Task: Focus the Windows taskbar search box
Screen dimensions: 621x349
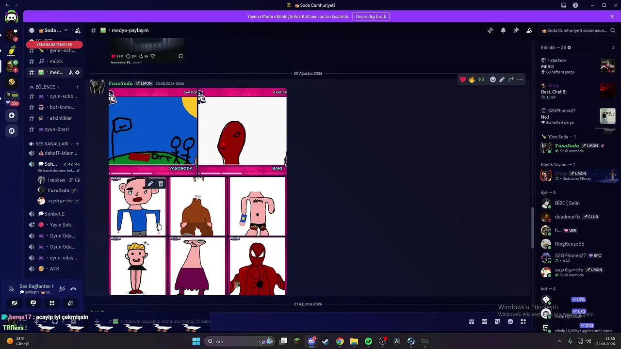Action: [240, 341]
